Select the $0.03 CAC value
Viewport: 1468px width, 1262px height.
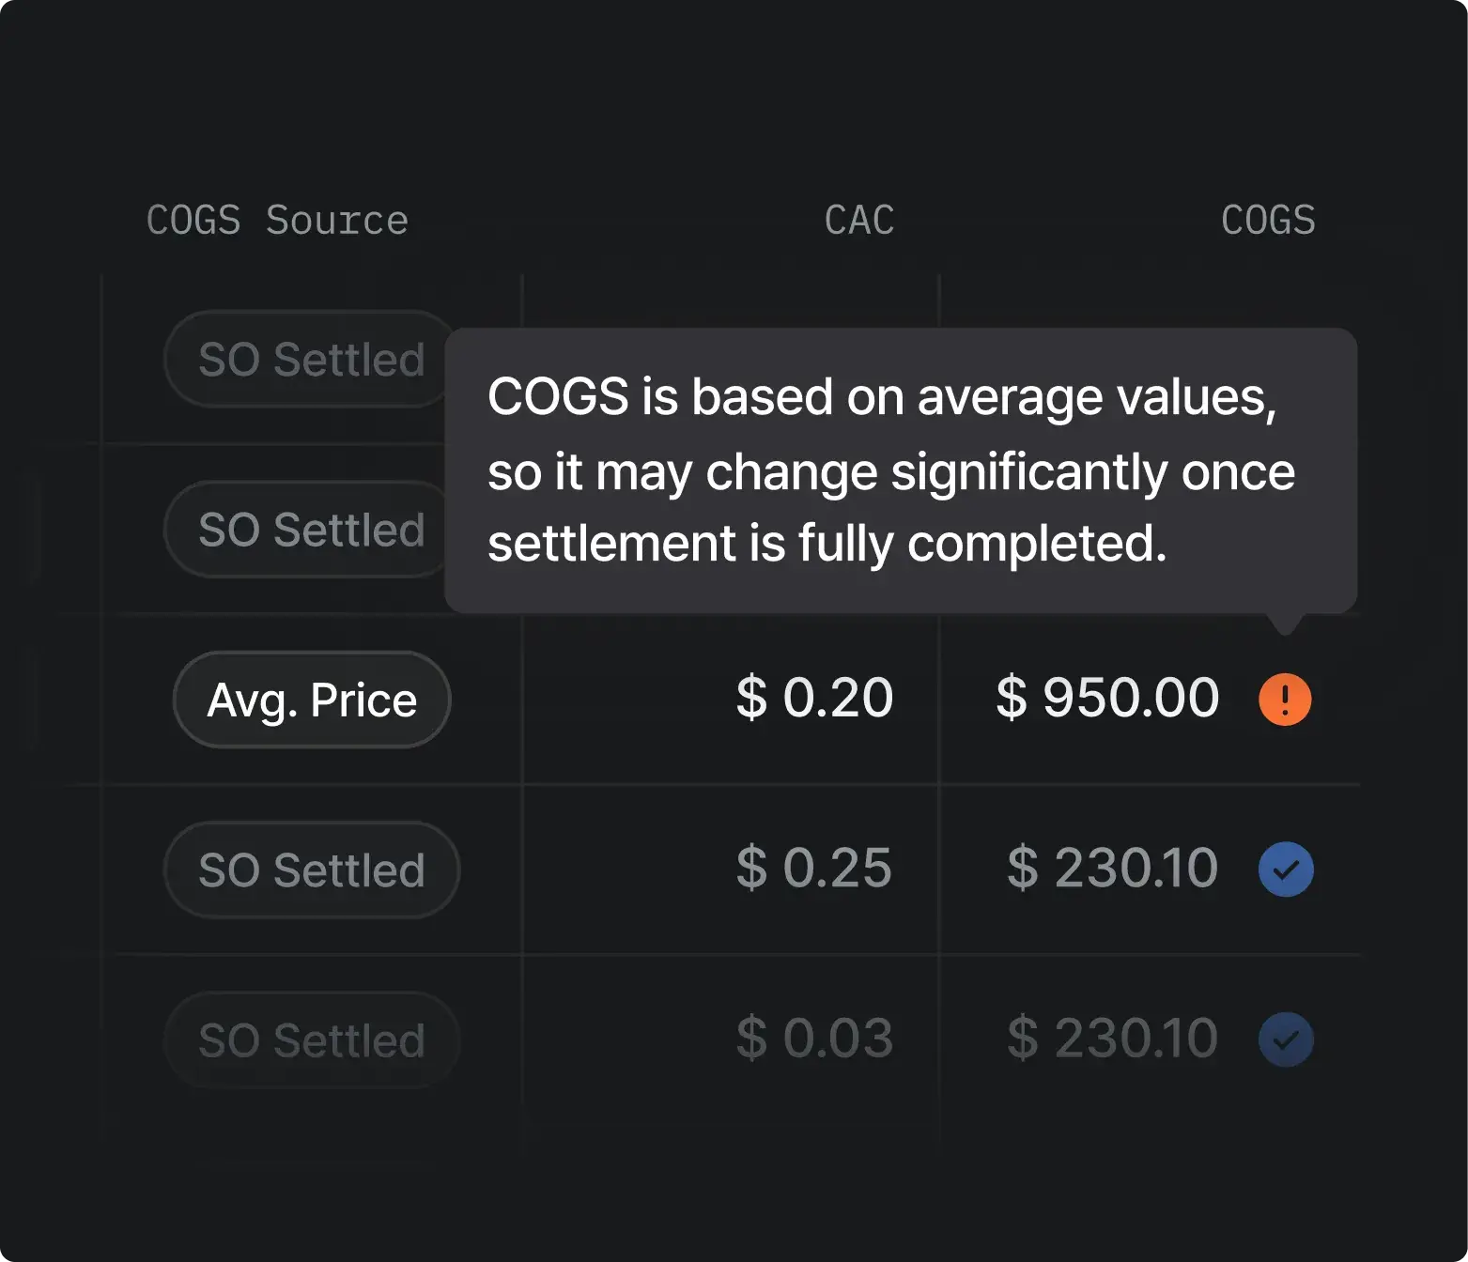pyautogui.click(x=814, y=1038)
